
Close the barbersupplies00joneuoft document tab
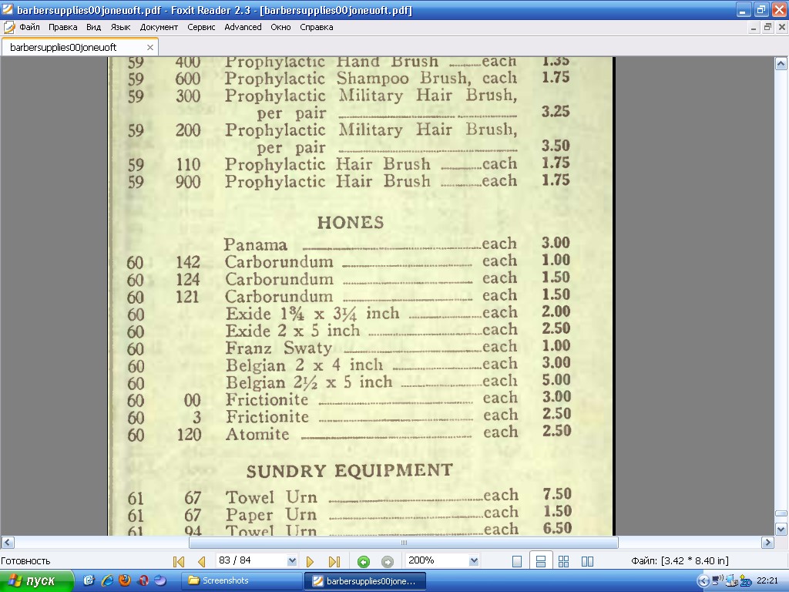click(150, 47)
